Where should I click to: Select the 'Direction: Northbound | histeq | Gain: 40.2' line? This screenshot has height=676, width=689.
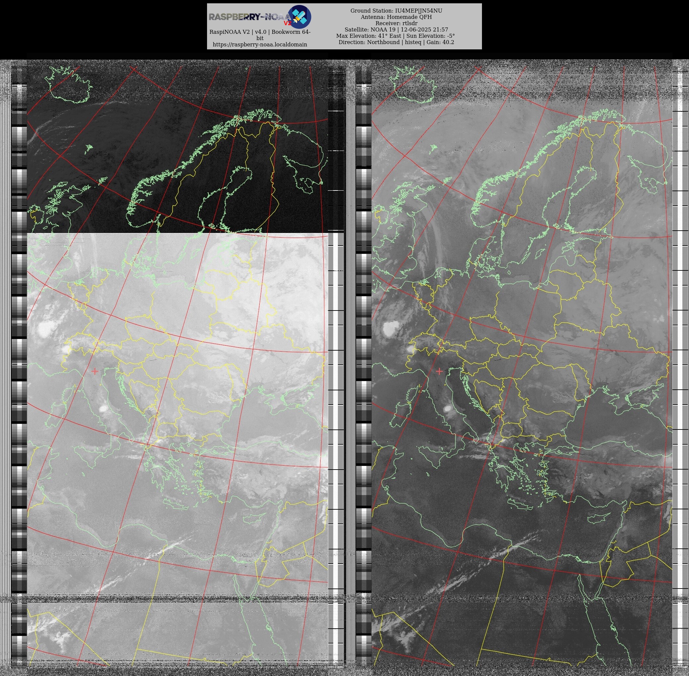coord(396,42)
